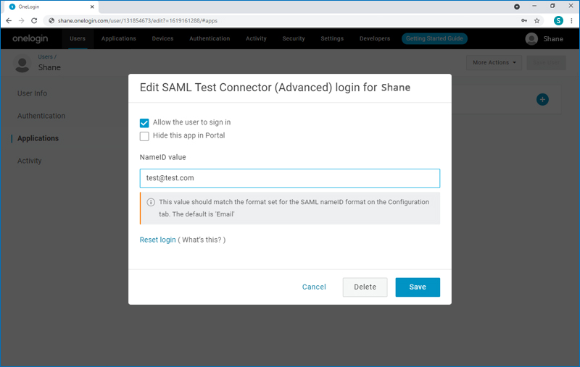Bookmark this page with star icon
The height and width of the screenshot is (367, 580).
pos(536,20)
